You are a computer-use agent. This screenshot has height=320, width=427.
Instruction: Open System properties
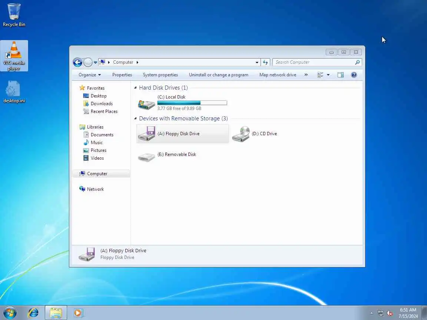pos(160,75)
